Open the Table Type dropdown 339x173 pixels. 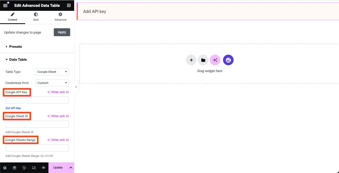tap(52, 72)
